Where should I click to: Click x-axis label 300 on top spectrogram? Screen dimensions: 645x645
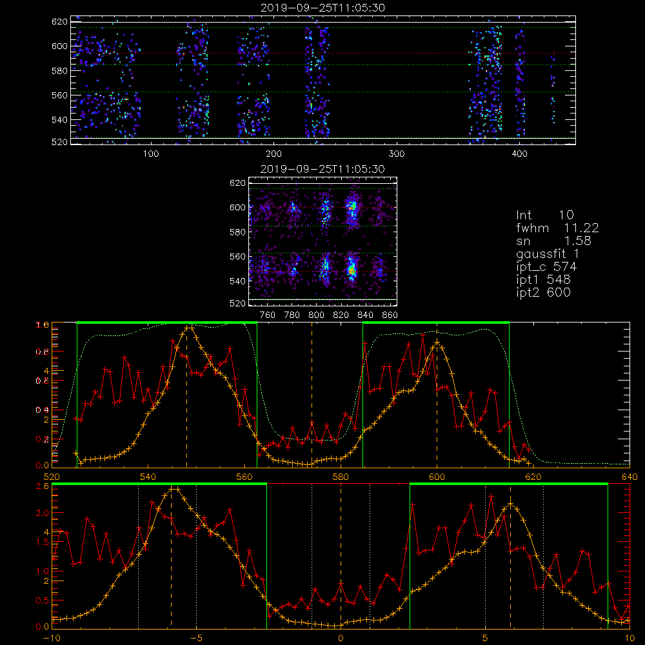[x=397, y=154]
